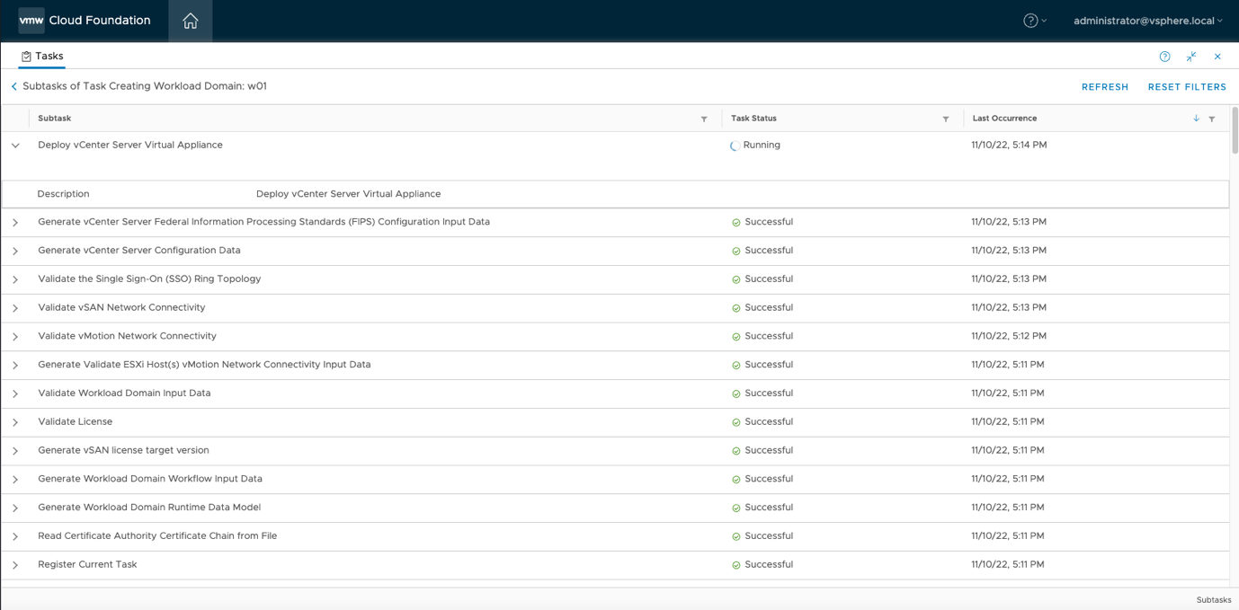The image size is (1239, 610).
Task: Open the administrator@vsphere.local user menu
Action: click(1147, 21)
